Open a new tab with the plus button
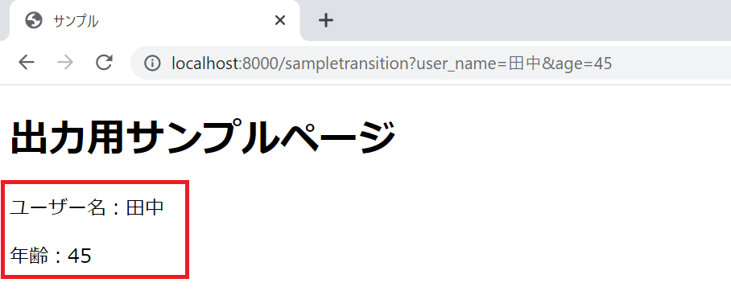The width and height of the screenshot is (731, 291). pyautogui.click(x=326, y=20)
